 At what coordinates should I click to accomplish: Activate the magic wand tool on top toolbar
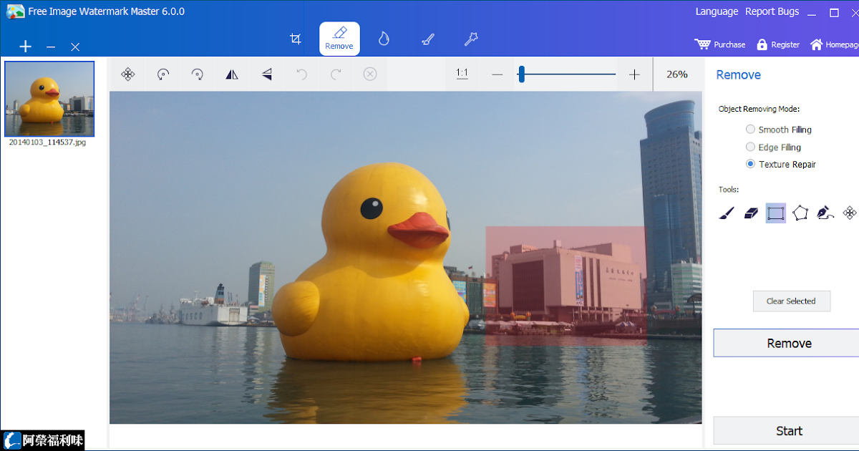(471, 39)
